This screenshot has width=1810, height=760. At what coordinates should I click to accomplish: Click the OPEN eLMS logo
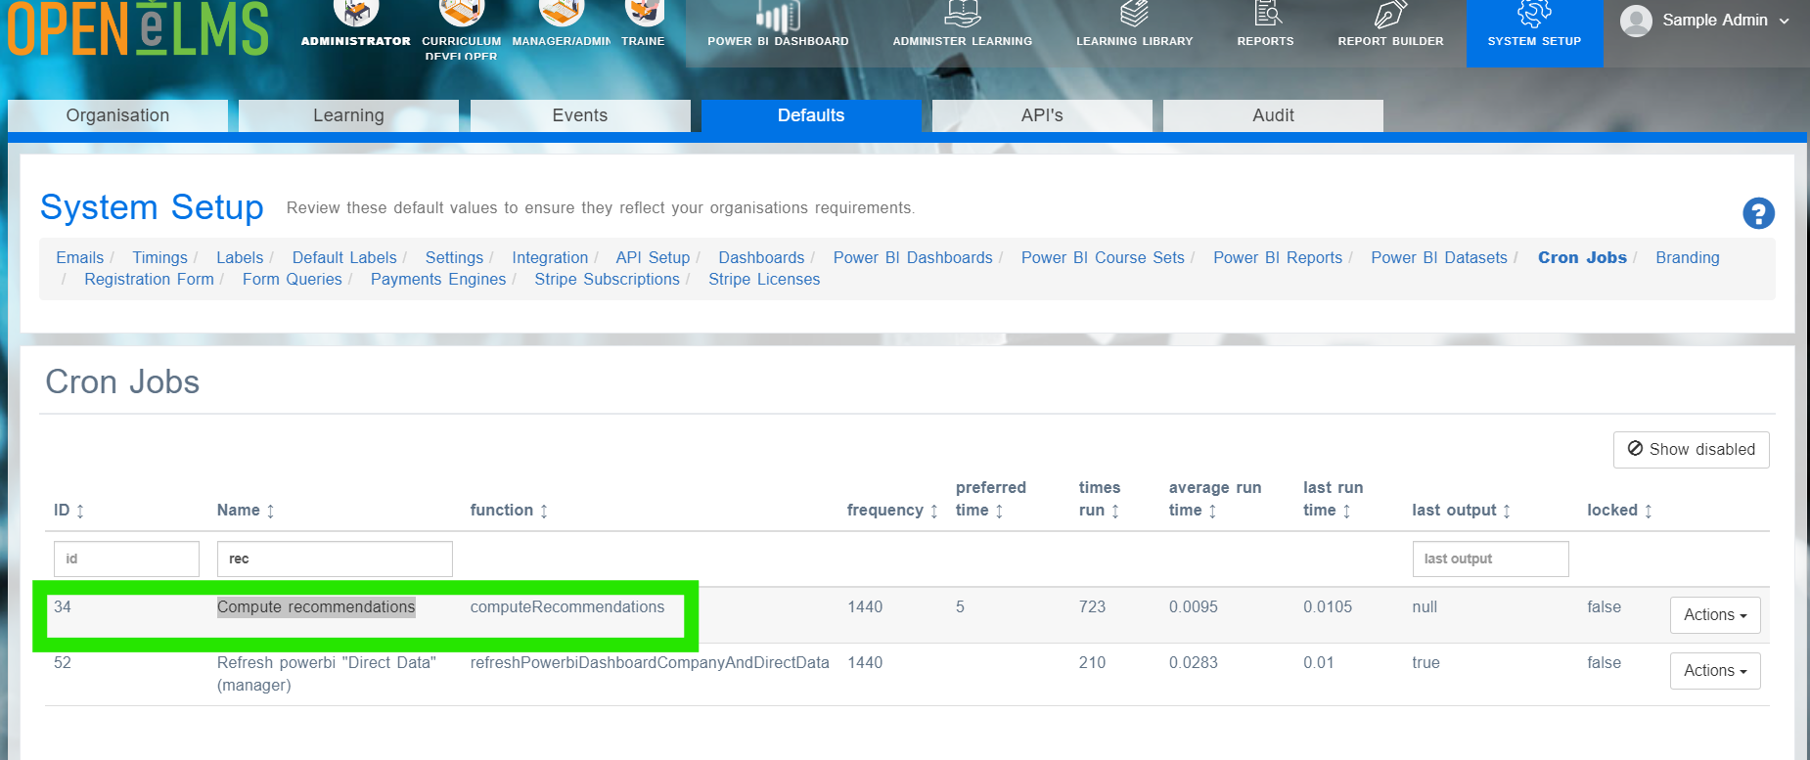pos(138,29)
